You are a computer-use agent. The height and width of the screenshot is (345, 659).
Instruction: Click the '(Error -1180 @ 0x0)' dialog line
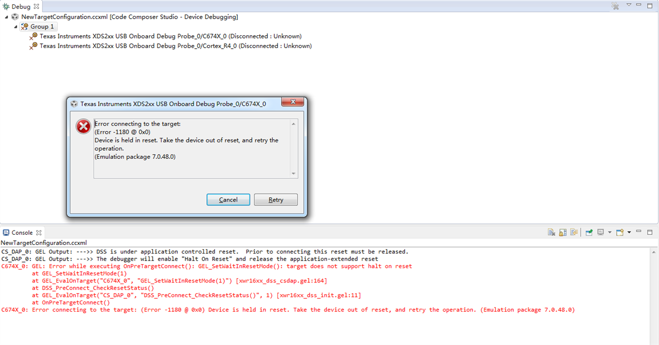tap(123, 132)
